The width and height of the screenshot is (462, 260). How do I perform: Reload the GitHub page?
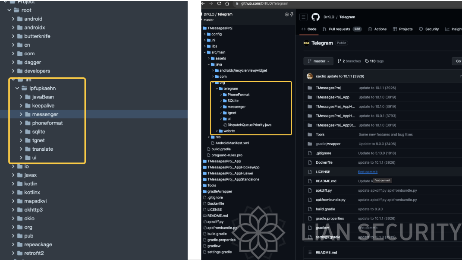click(x=219, y=3)
